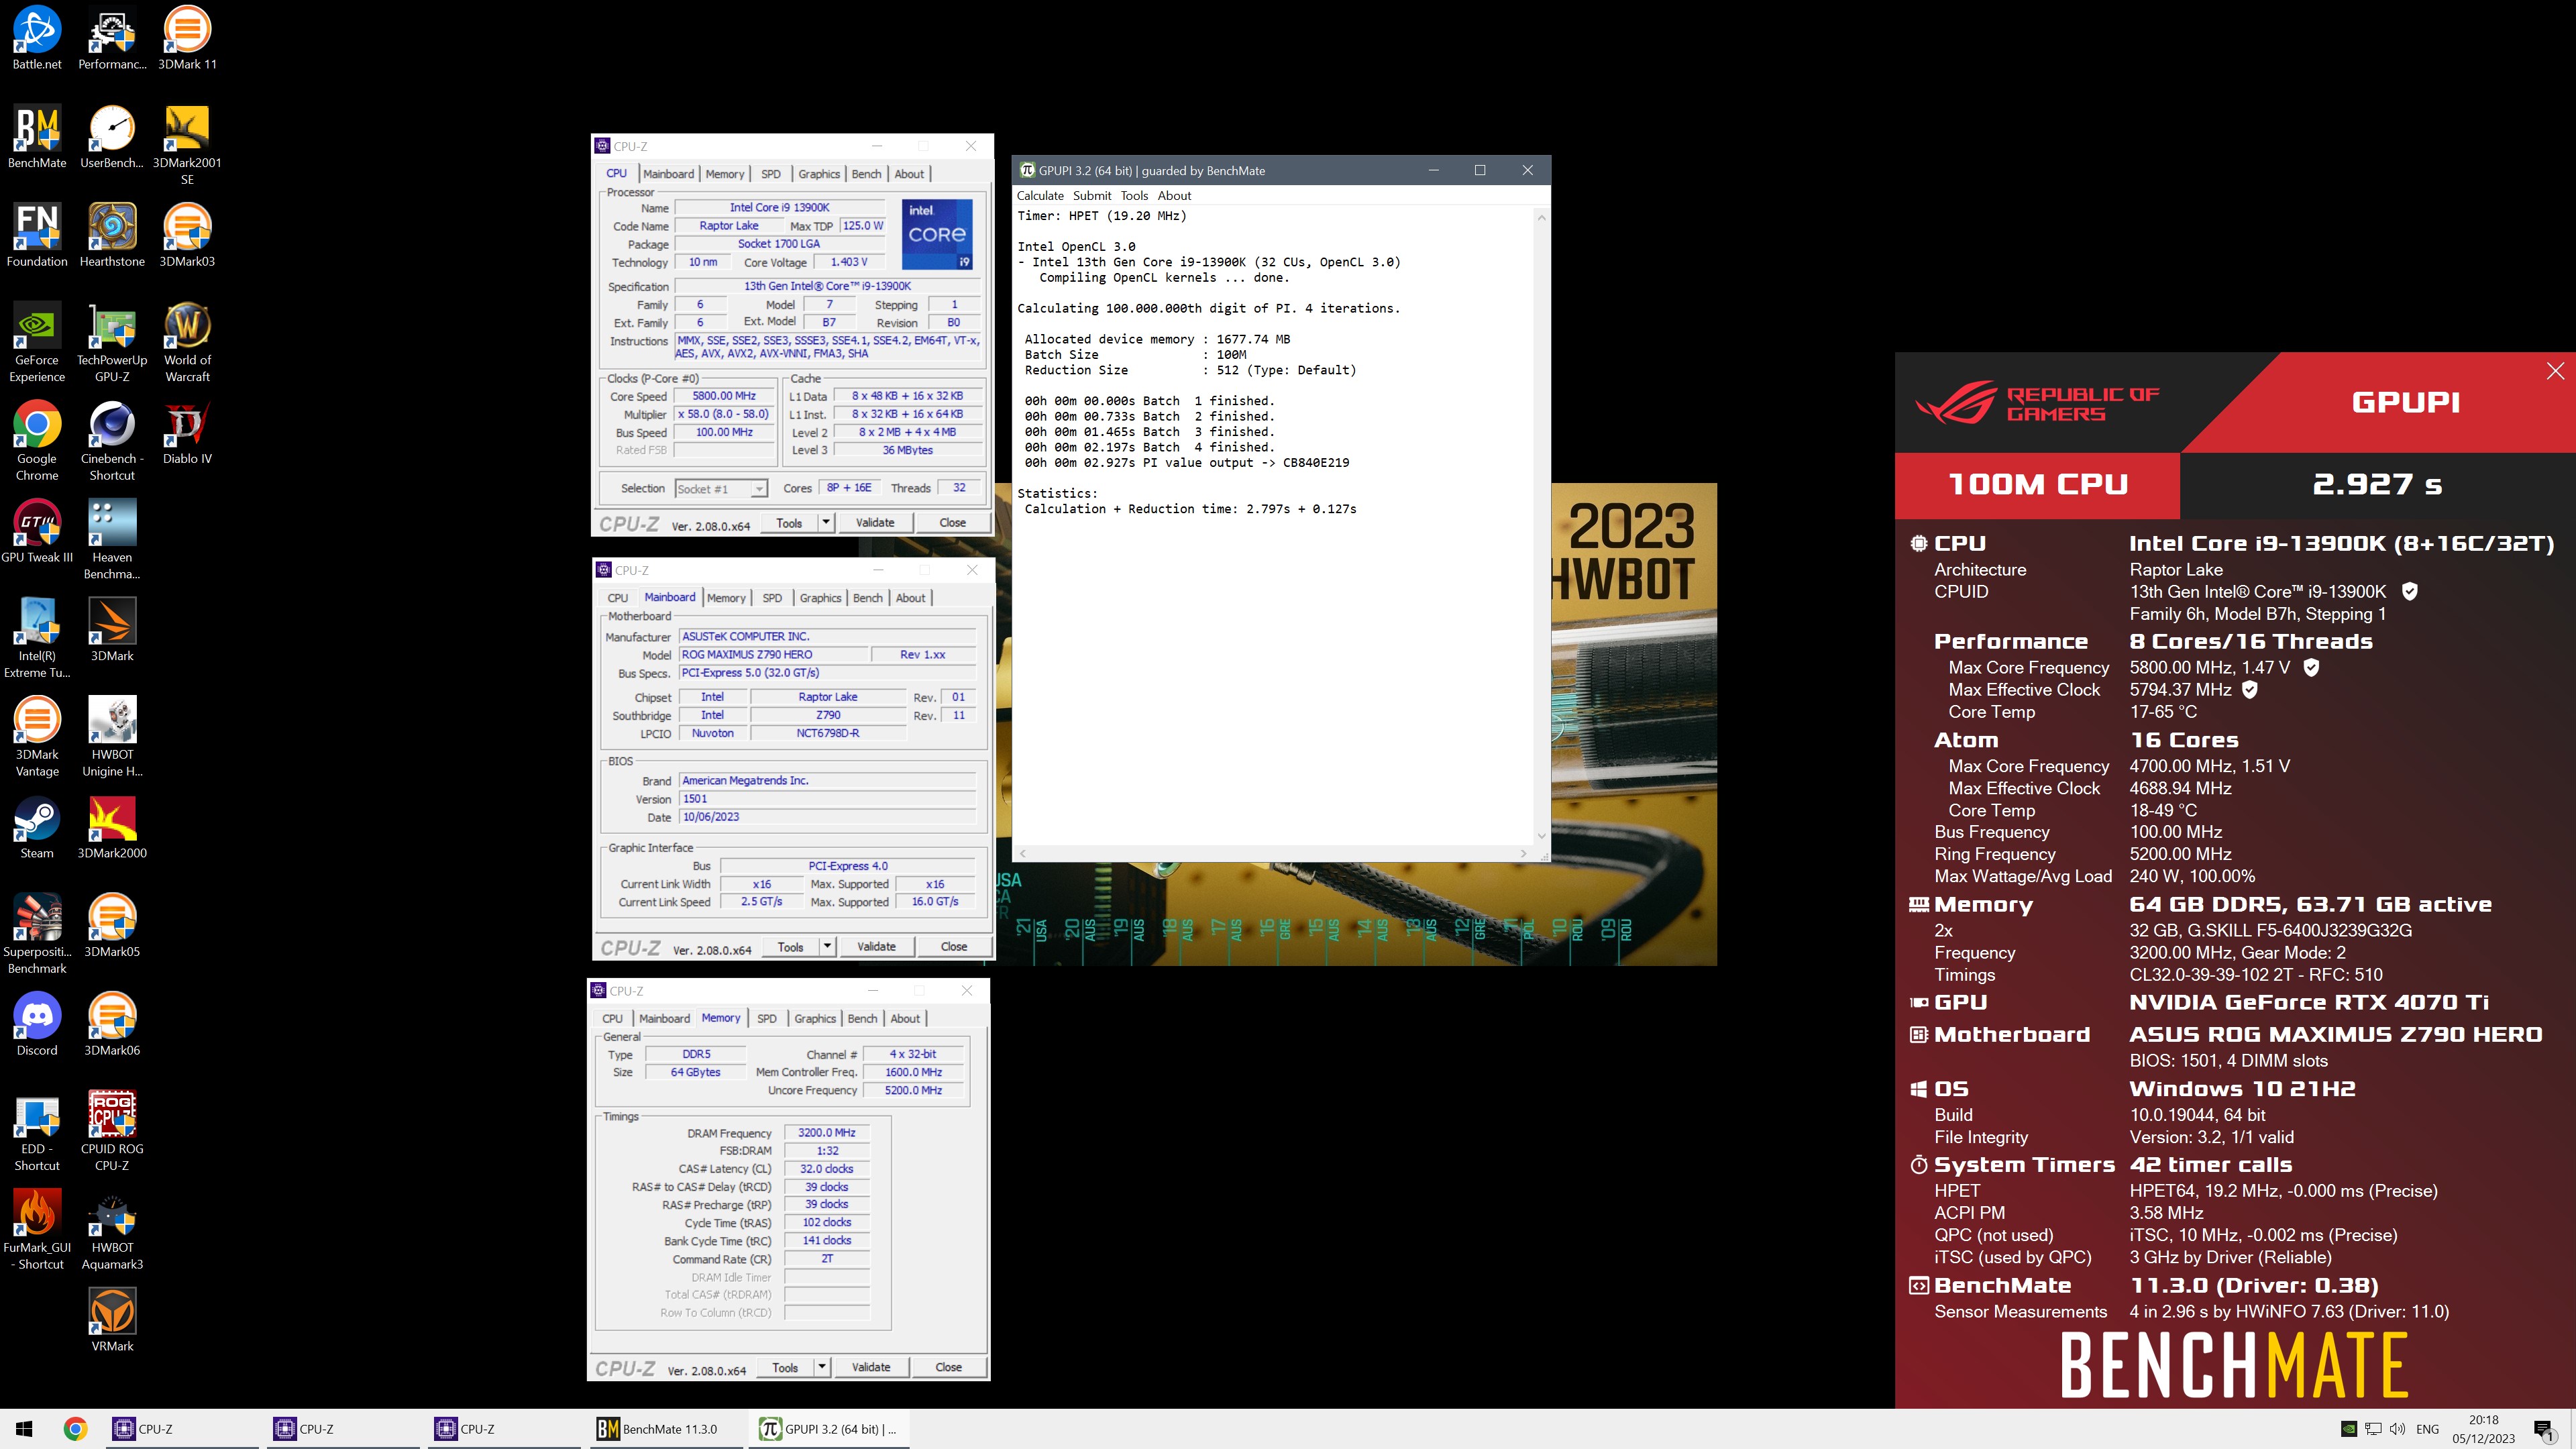Open Diablo IV desktop icon
Screen dimensions: 2576x1449
tap(187, 432)
